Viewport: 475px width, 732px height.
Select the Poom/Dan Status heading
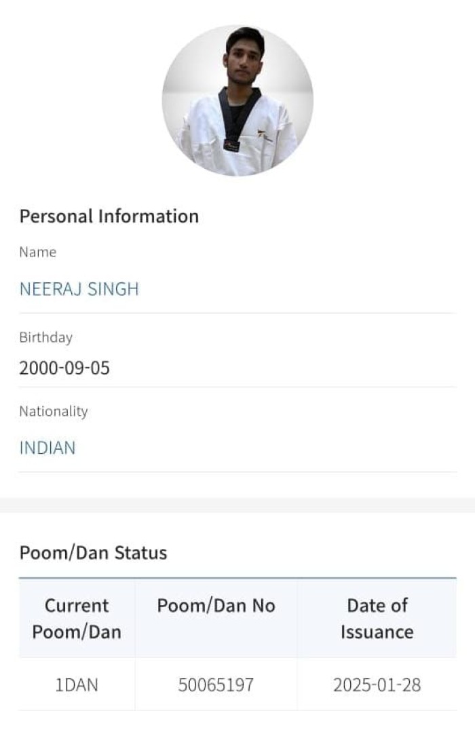93,553
